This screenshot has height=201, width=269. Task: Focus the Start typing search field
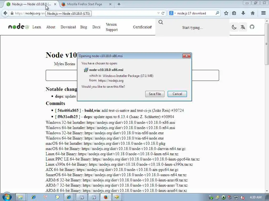[192, 28]
